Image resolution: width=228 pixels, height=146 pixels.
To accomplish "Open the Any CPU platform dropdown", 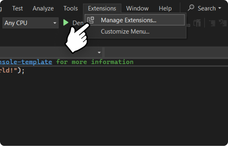I will pyautogui.click(x=30, y=23).
